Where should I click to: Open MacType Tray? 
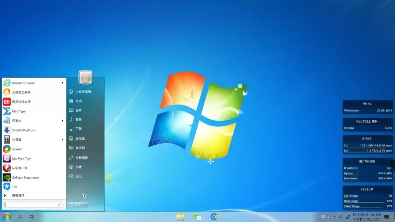34,158
